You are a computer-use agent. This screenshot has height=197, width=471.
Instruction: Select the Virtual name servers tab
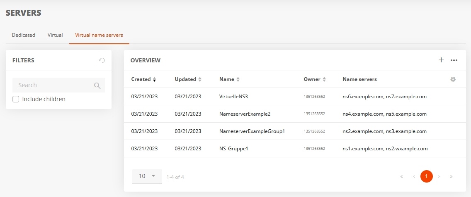[99, 35]
